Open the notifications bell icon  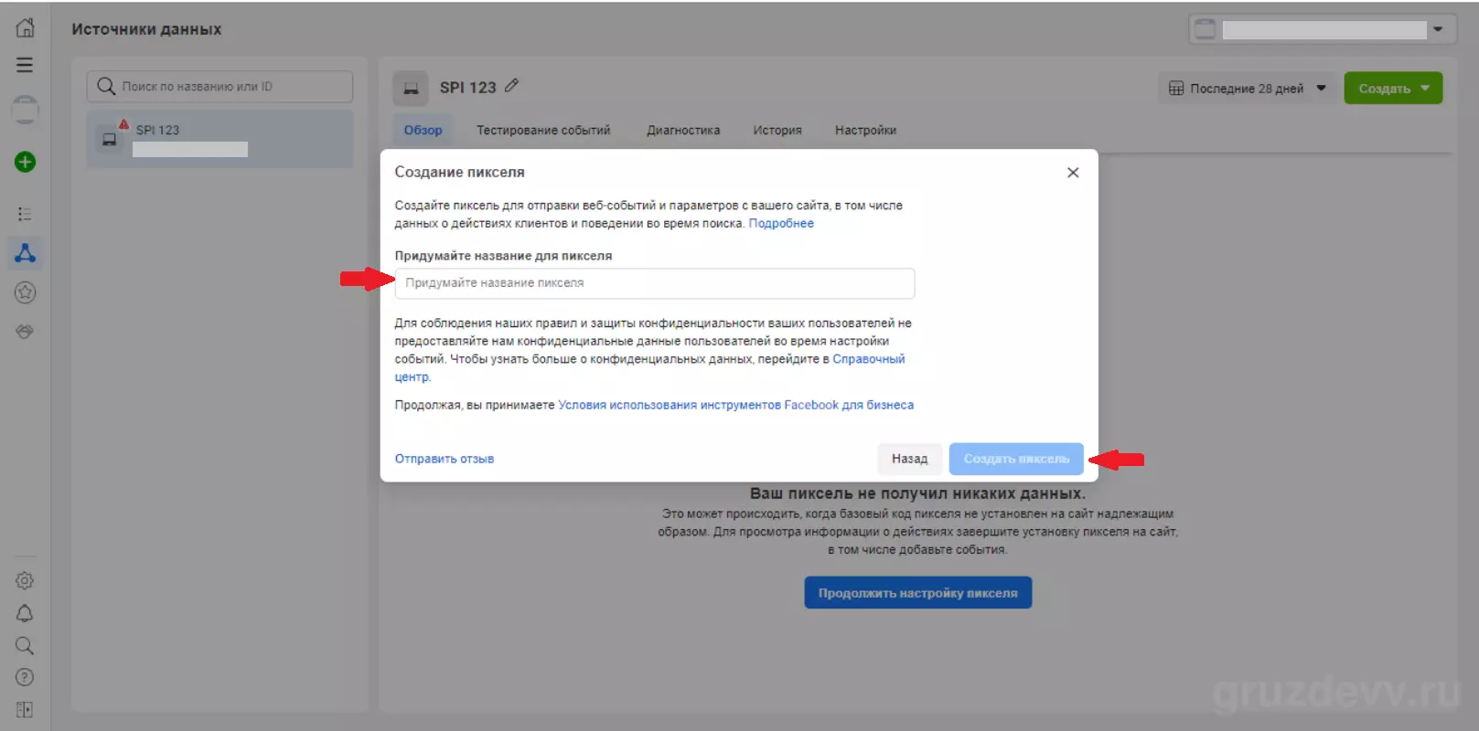pyautogui.click(x=25, y=613)
